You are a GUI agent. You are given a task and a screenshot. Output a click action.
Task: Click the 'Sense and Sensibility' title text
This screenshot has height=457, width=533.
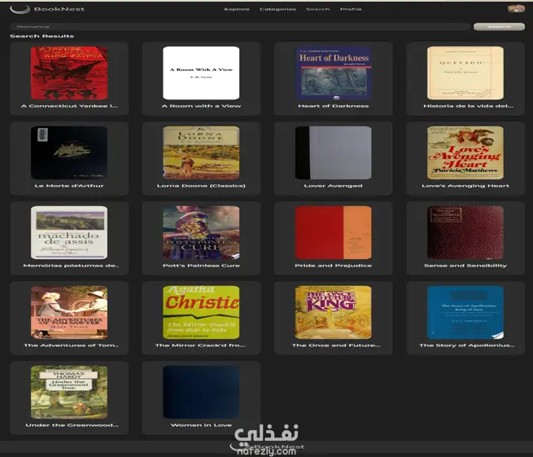pyautogui.click(x=465, y=266)
